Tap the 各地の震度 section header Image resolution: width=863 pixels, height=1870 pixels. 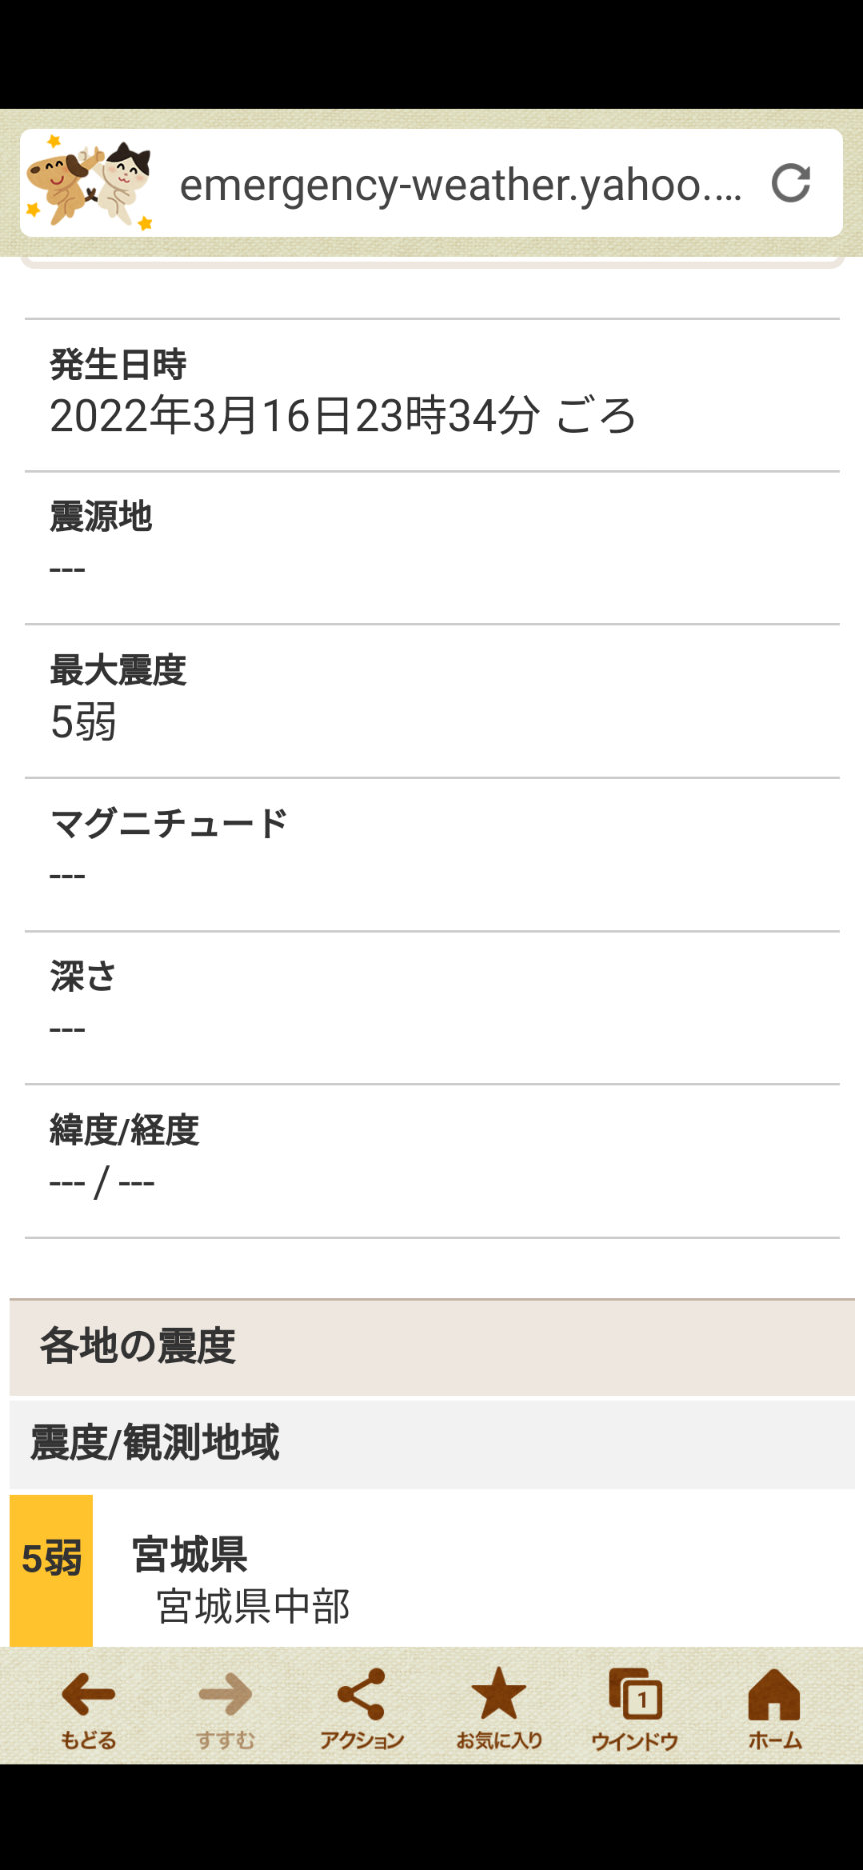pyautogui.click(x=432, y=1347)
